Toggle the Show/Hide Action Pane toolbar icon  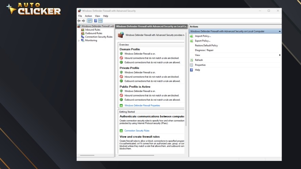[x=100, y=21]
